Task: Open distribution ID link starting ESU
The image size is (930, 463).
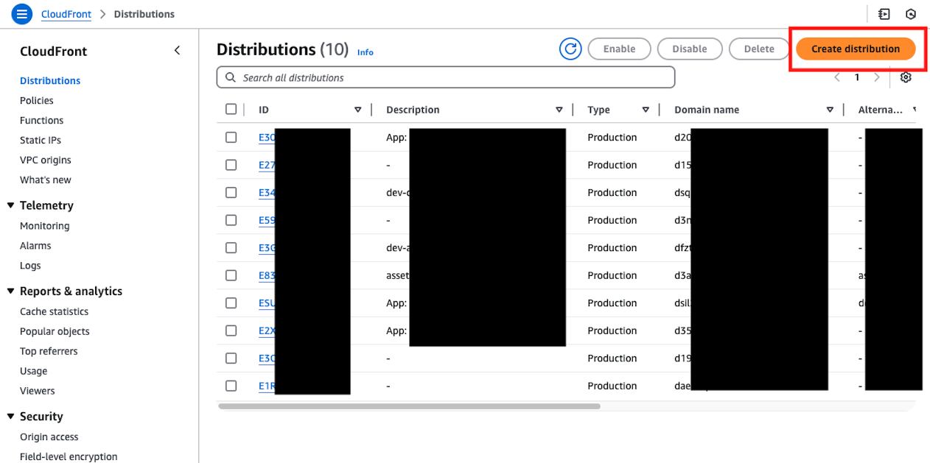Action: coord(267,303)
